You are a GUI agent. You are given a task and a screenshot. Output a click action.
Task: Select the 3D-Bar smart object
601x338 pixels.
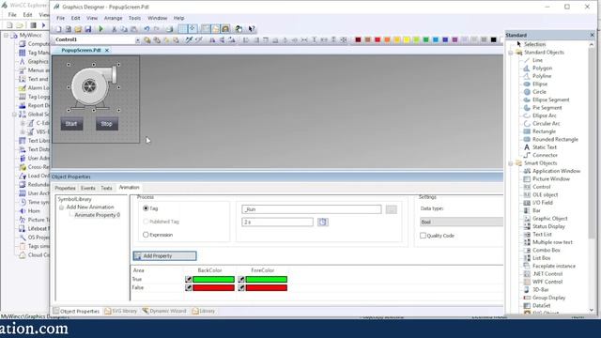pyautogui.click(x=541, y=290)
